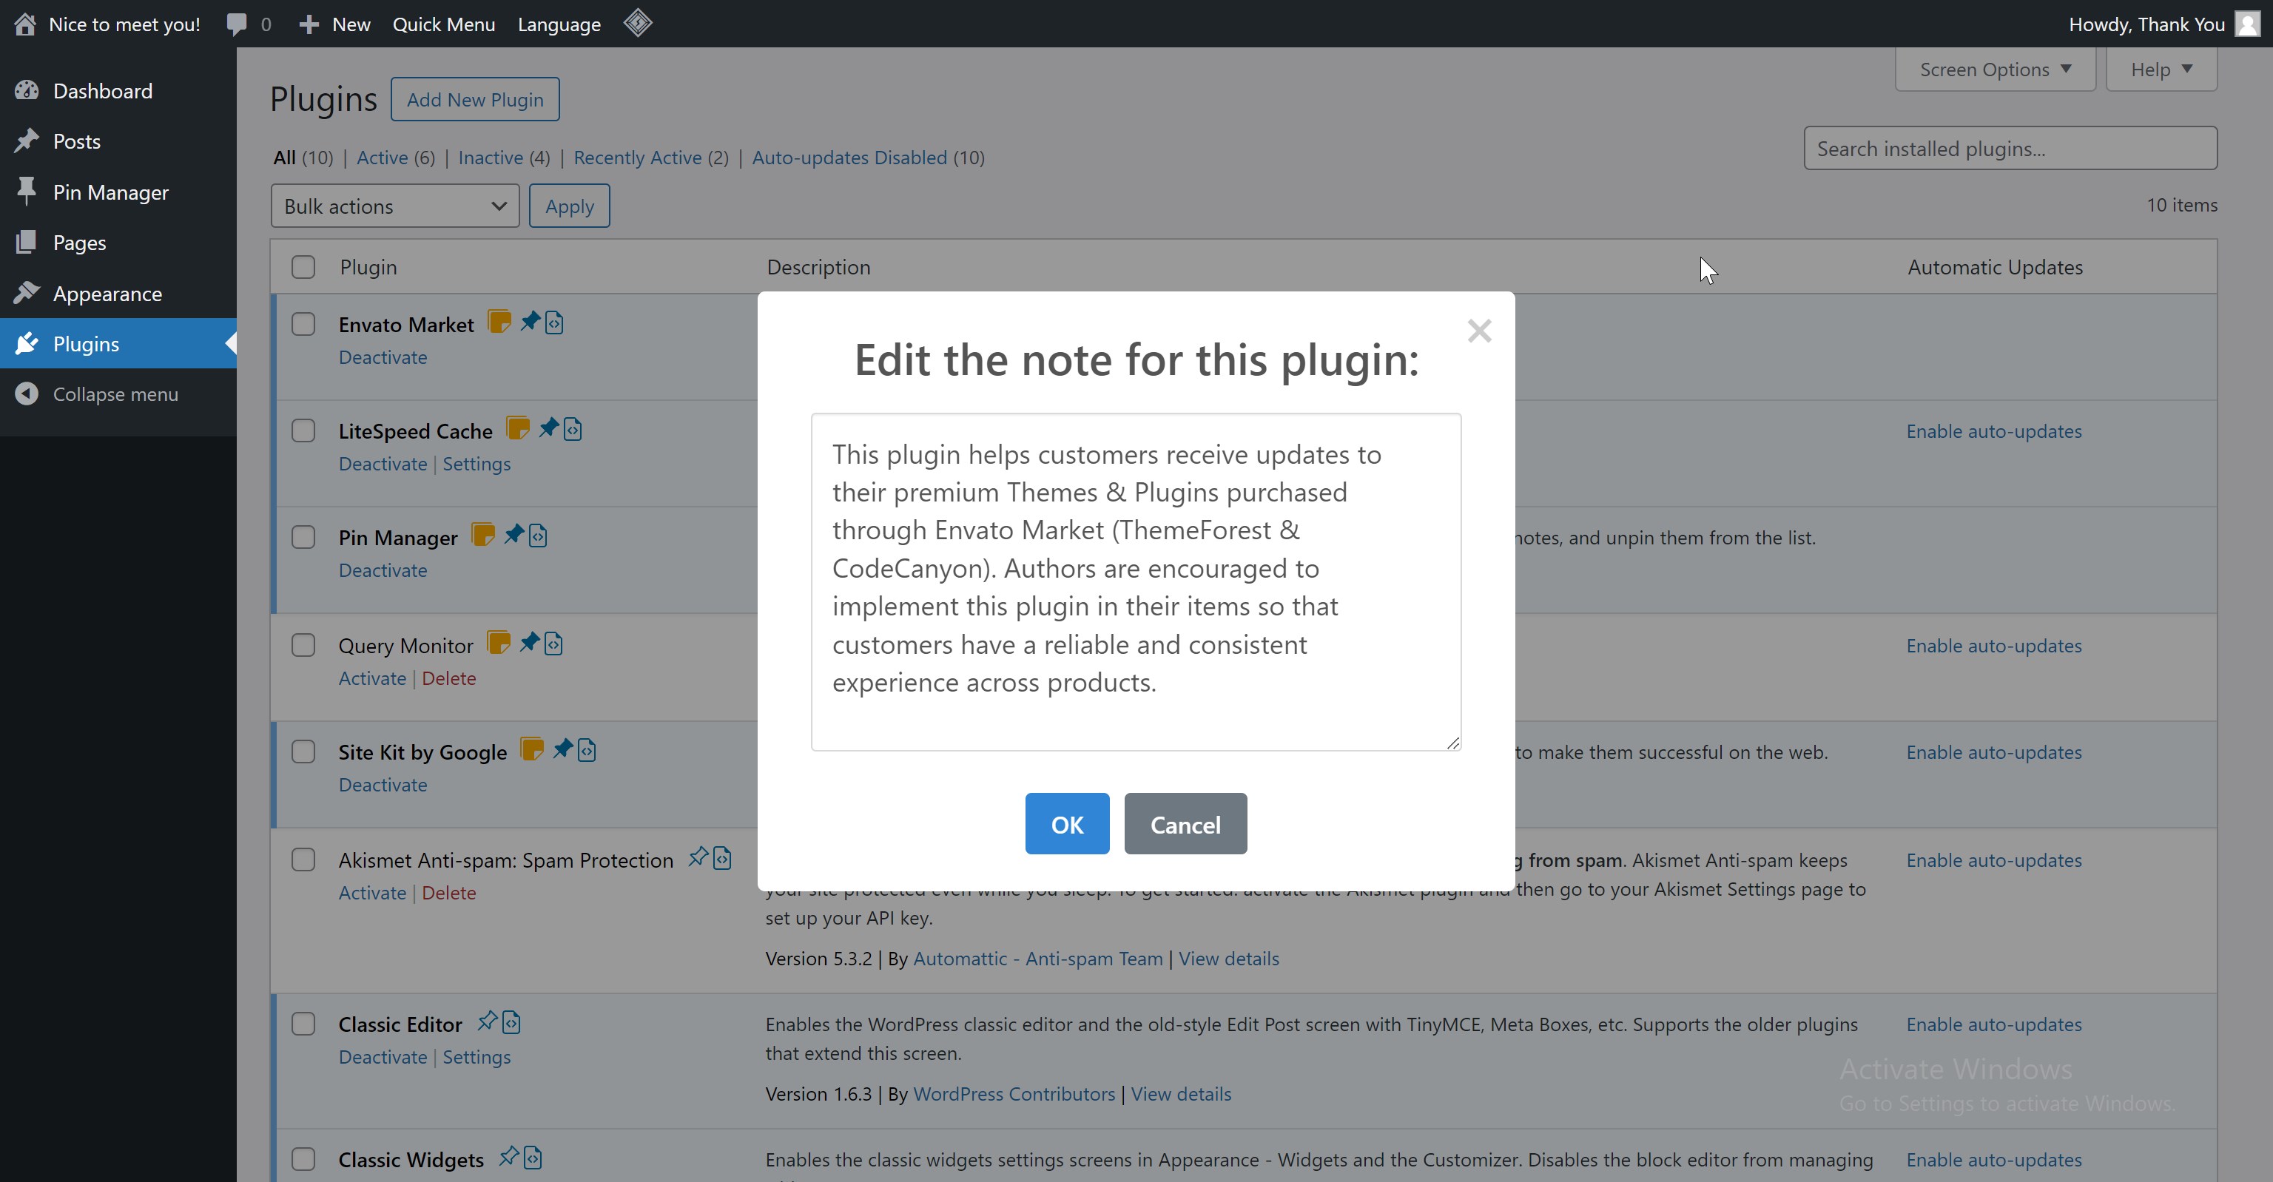Image resolution: width=2273 pixels, height=1182 pixels.
Task: Confirm the note with the OK button
Action: pos(1067,824)
